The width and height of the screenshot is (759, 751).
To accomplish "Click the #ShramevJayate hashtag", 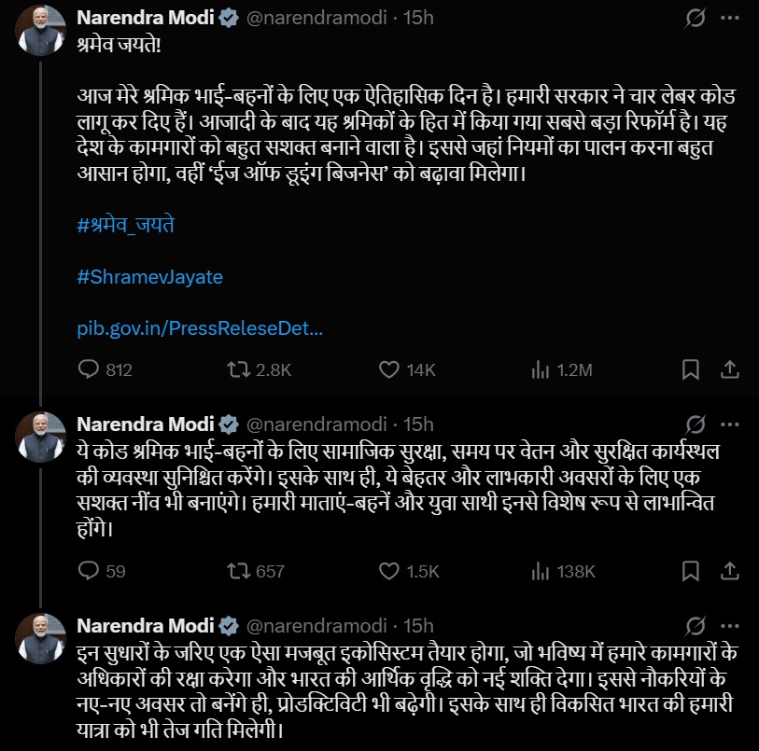I will tap(149, 277).
